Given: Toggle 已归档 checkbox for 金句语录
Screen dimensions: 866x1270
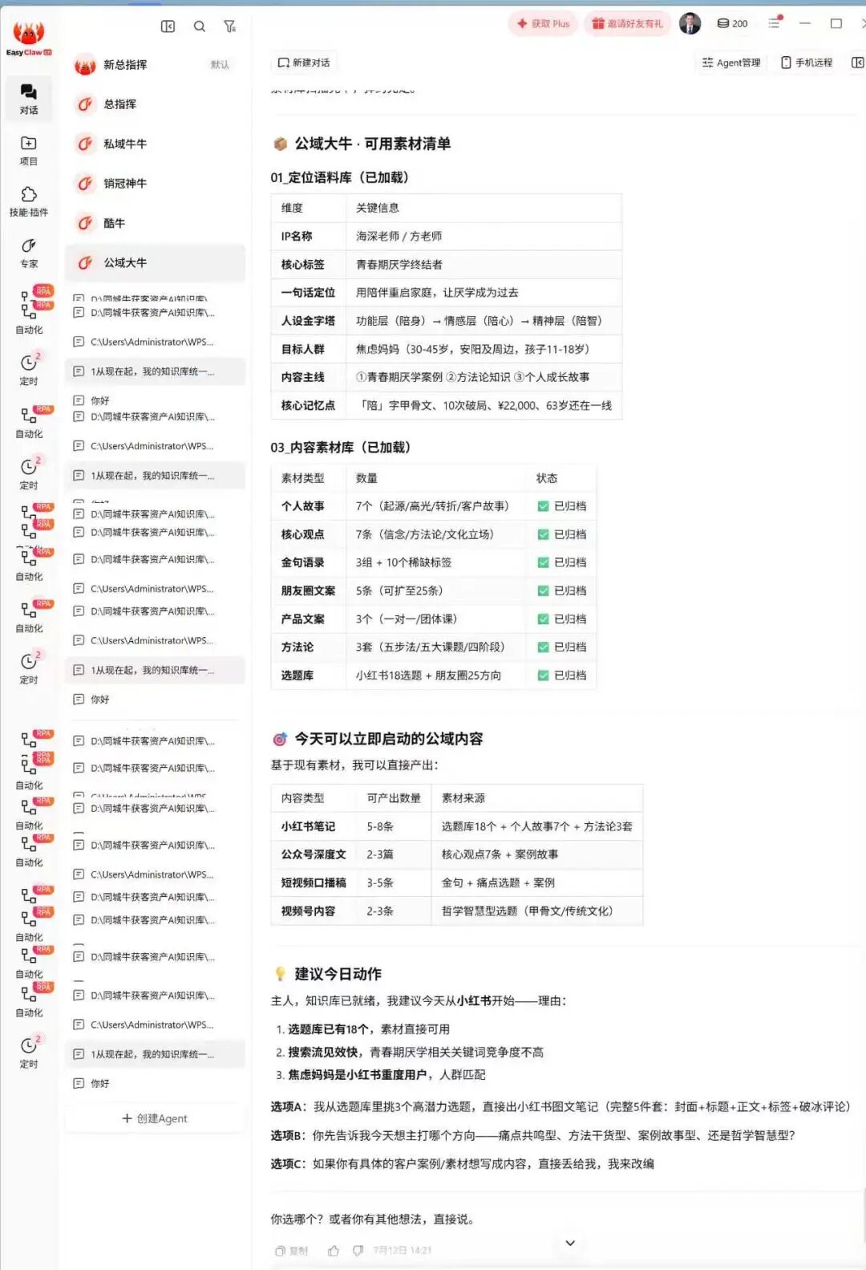Looking at the screenshot, I should (x=543, y=562).
